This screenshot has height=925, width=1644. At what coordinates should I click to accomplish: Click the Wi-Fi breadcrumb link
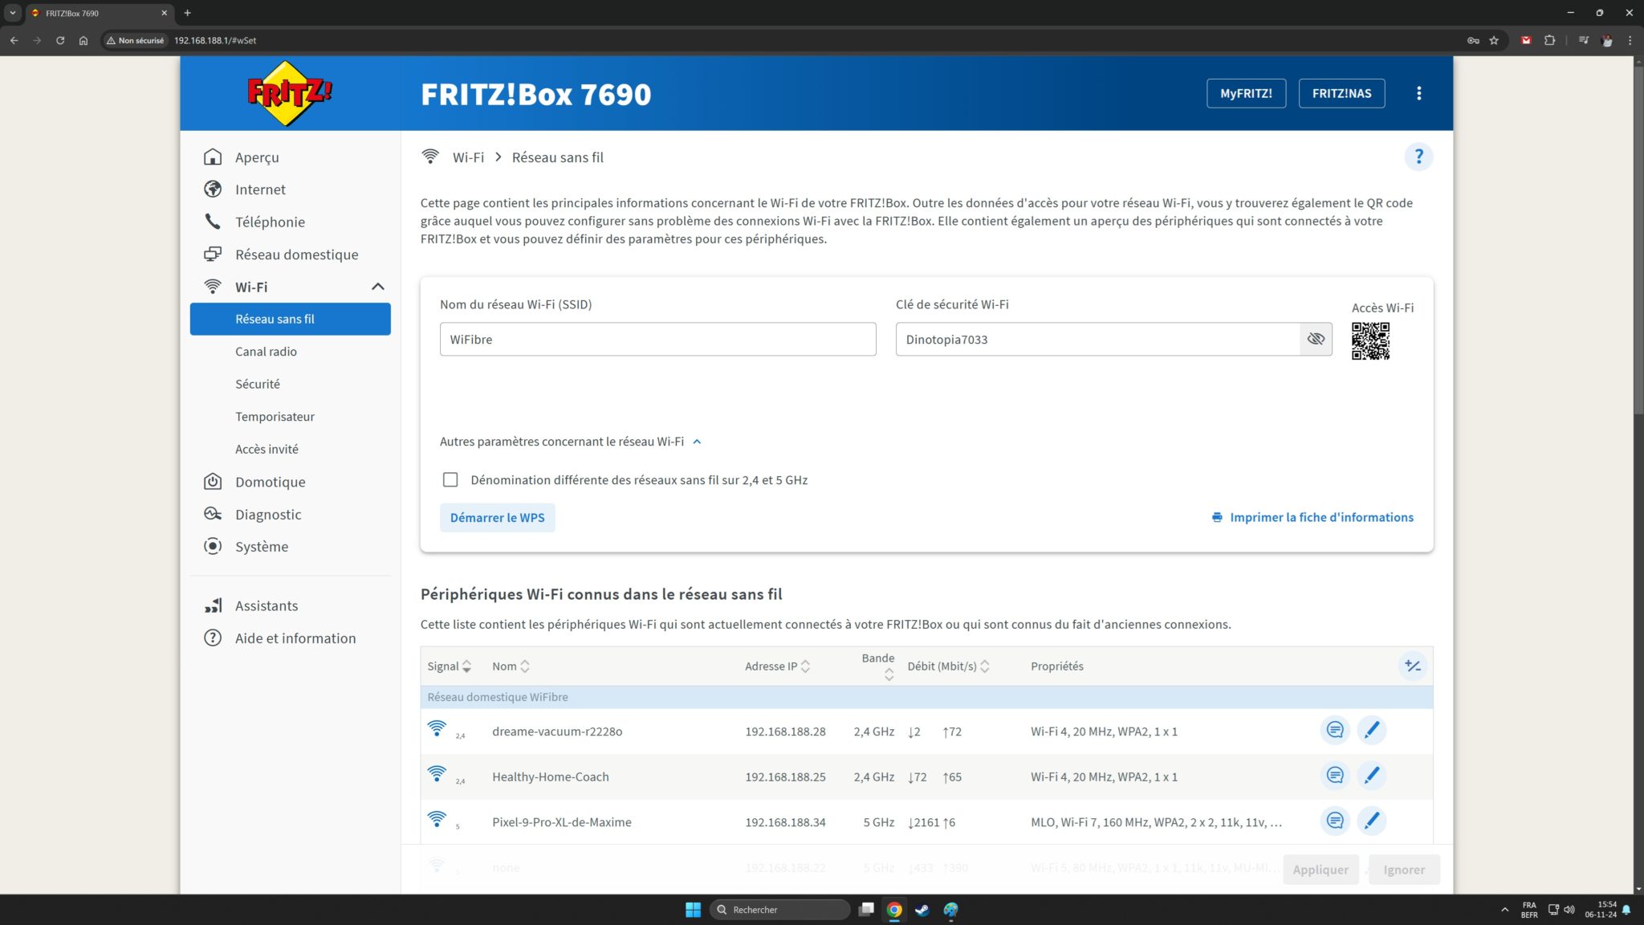(x=468, y=157)
